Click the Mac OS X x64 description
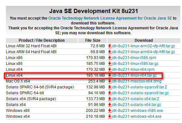Screen dimensions: 182x123 pos(18,81)
